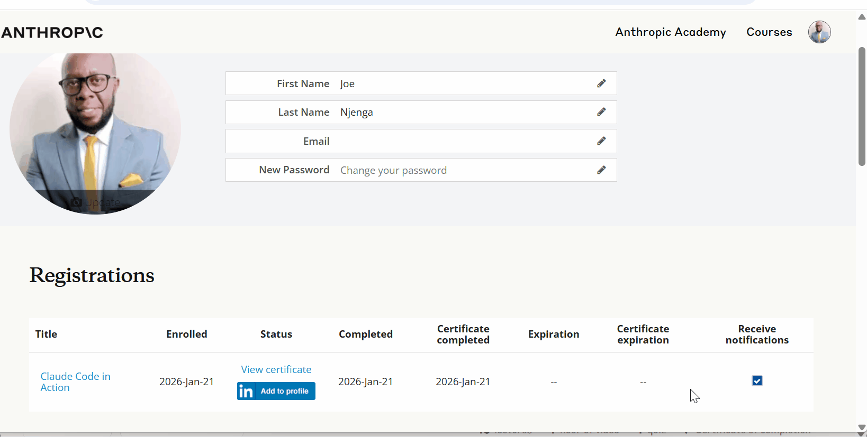Edit First Name with the pencil icon
867x437 pixels.
(x=601, y=83)
